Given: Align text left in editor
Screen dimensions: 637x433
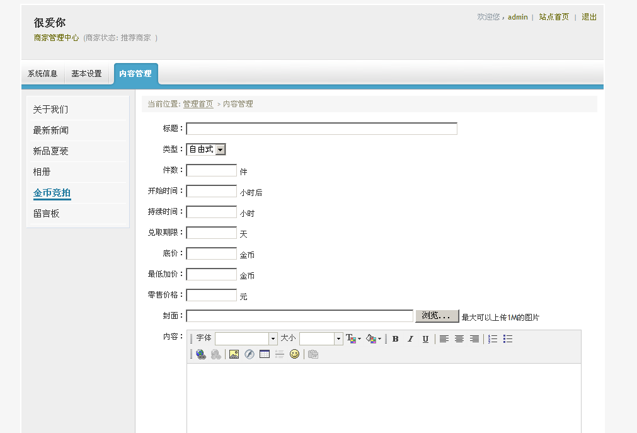Looking at the screenshot, I should 444,338.
